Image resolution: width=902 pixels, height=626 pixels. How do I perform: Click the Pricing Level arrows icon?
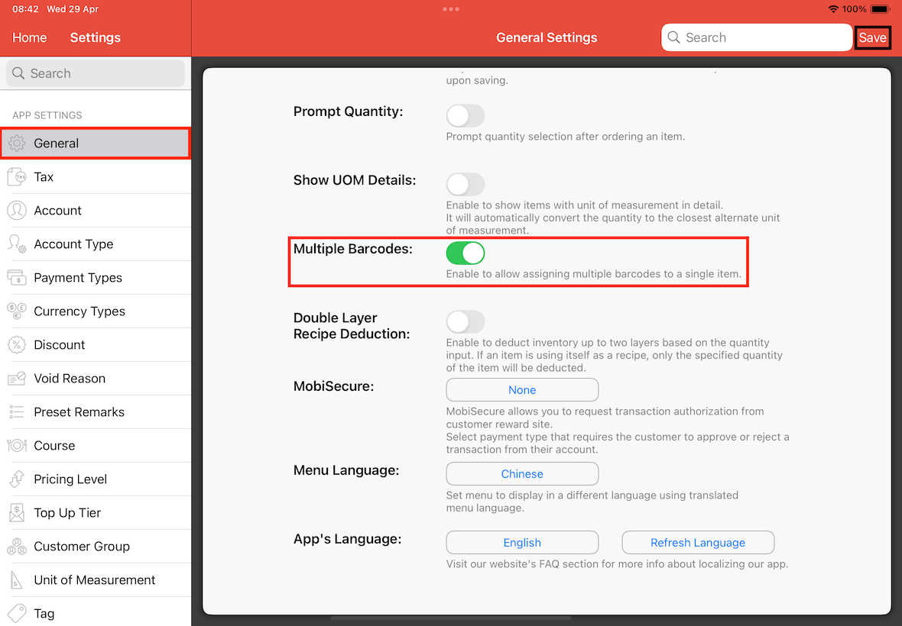point(17,479)
